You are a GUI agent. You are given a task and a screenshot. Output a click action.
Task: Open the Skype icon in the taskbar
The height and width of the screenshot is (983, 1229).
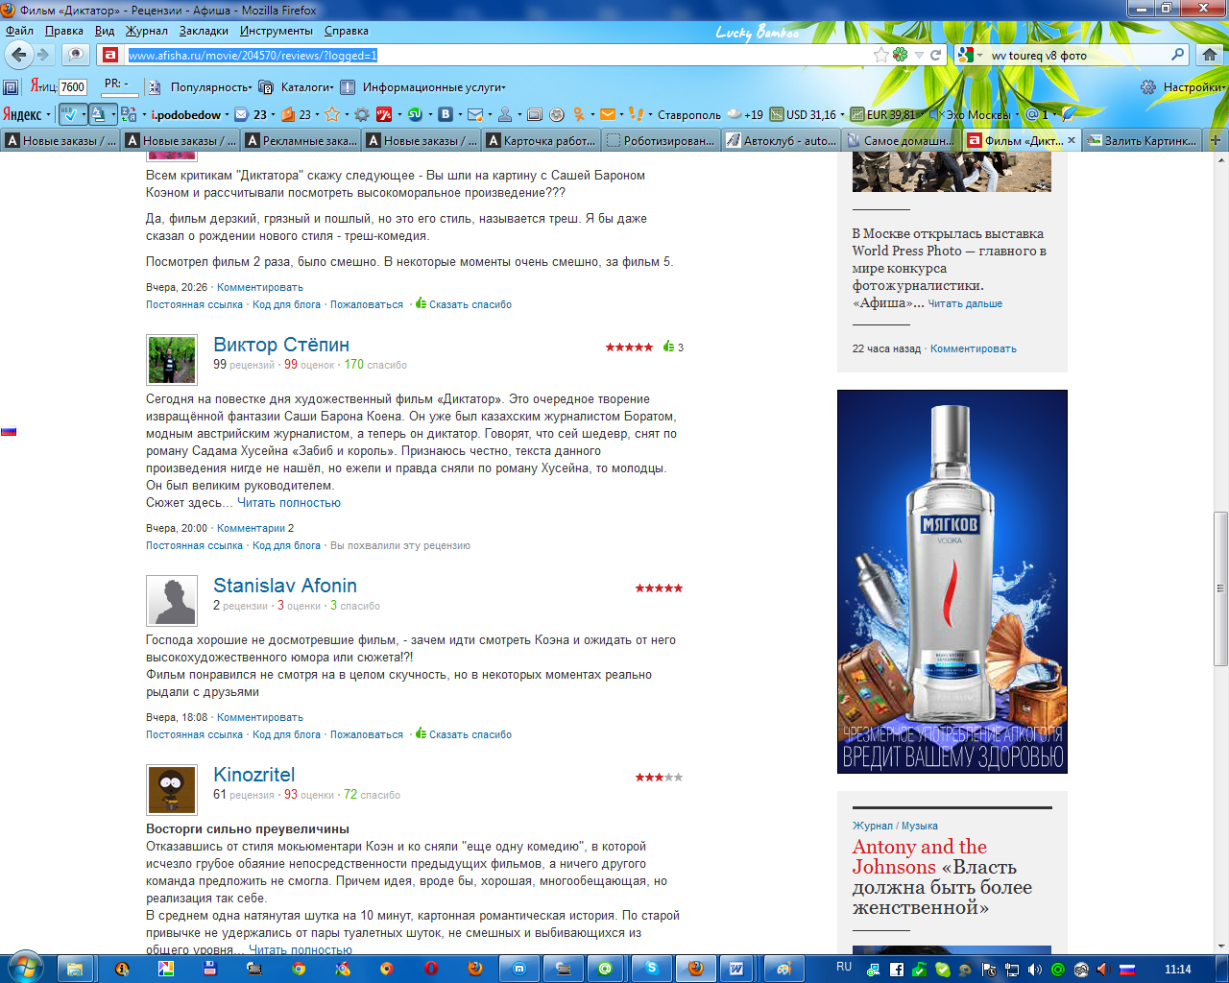point(652,969)
